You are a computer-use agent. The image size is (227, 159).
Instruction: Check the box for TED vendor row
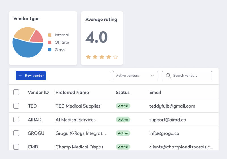tap(16, 106)
